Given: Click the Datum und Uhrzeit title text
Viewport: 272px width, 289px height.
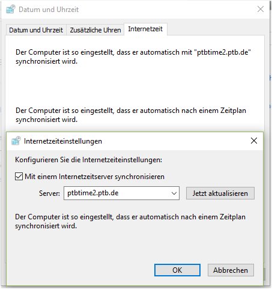Looking at the screenshot, I should point(49,10).
